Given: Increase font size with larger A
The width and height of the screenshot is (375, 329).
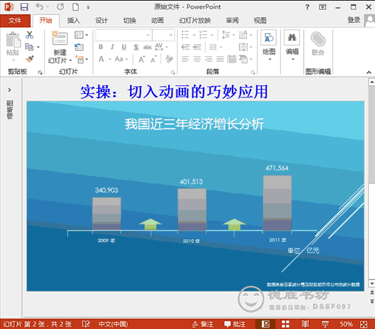Looking at the screenshot, I should (142, 59).
